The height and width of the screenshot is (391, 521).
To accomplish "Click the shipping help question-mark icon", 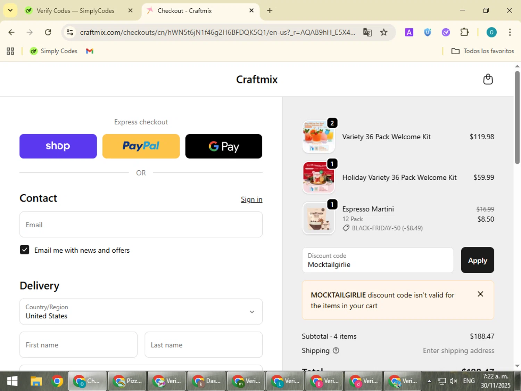I will [x=336, y=350].
